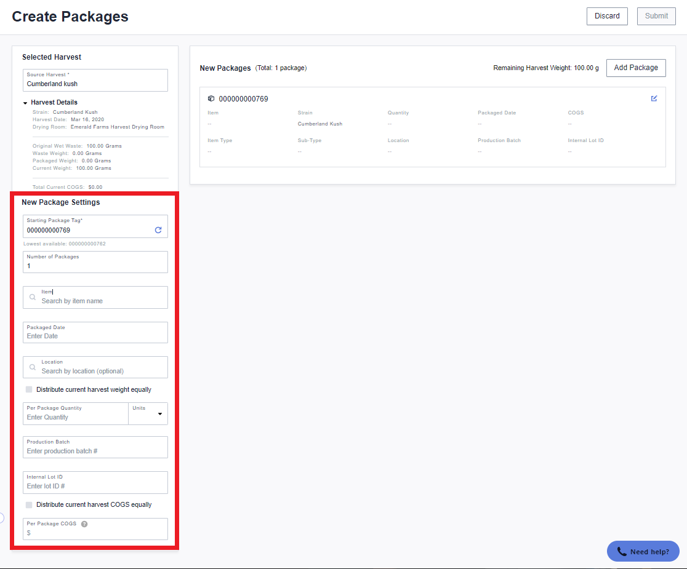This screenshot has height=569, width=687.
Task: Collapse the Harvest Details section
Action: [25, 103]
